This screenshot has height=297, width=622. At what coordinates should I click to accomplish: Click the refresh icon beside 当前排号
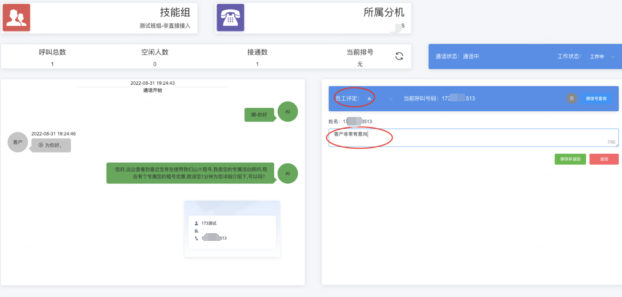click(399, 56)
